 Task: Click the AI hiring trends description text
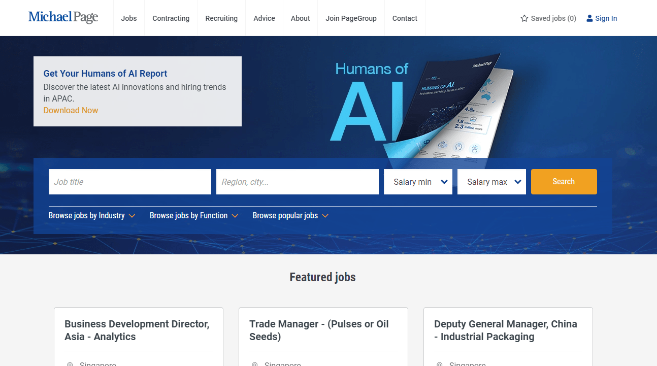pyautogui.click(x=135, y=93)
